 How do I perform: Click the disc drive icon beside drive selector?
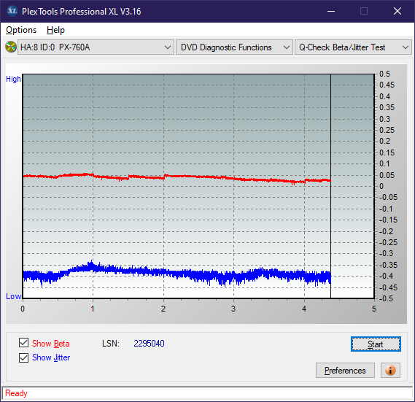coord(11,47)
